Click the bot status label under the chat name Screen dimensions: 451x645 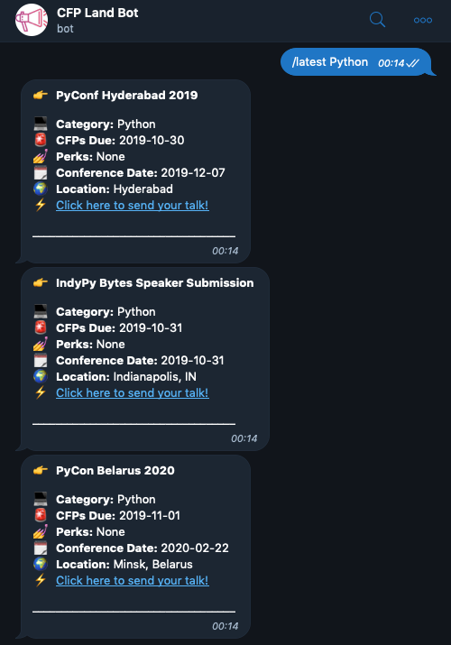65,29
